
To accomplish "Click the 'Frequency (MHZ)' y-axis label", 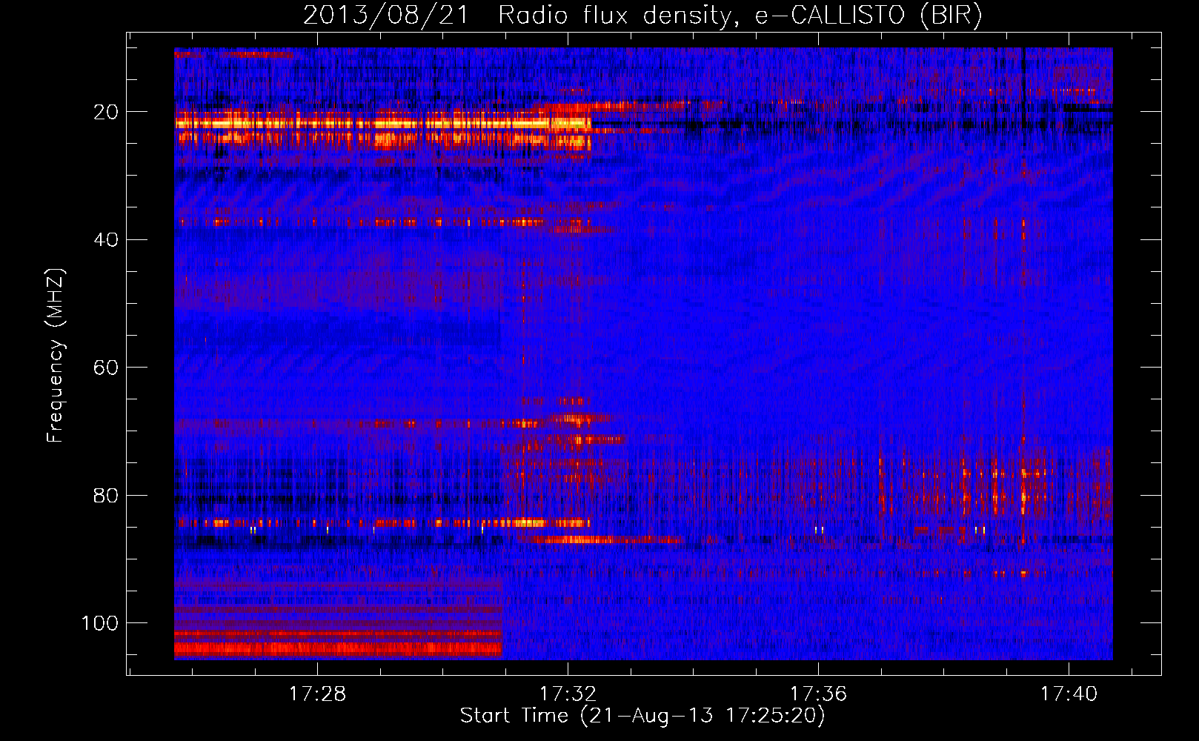I will [x=56, y=356].
